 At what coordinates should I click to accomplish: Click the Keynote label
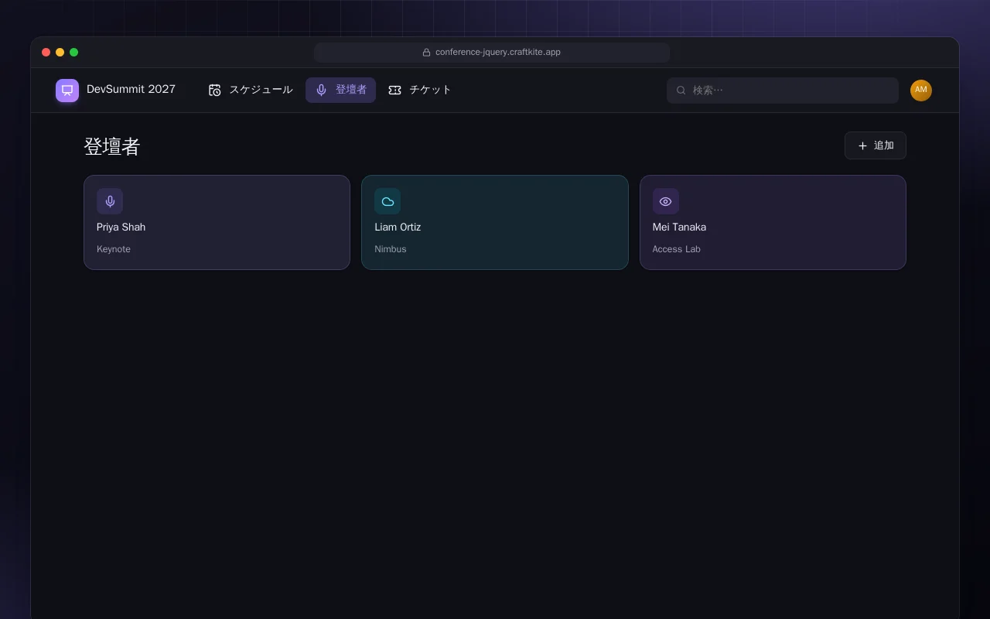(x=114, y=249)
